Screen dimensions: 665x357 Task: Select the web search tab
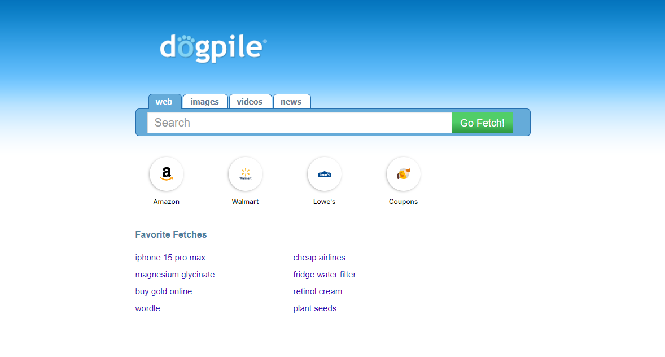pos(164,102)
